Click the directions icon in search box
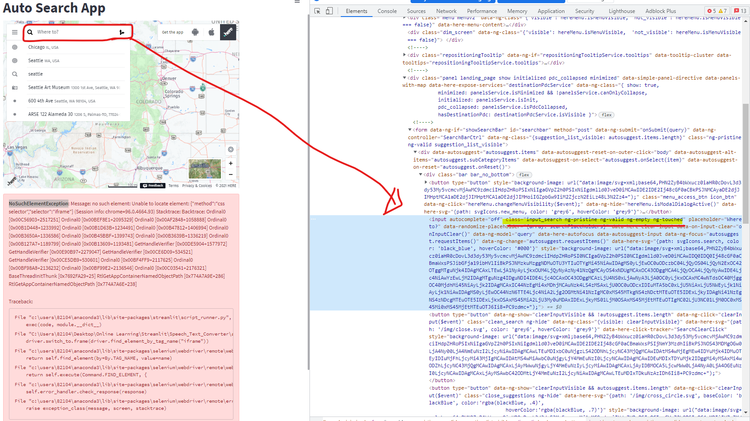 pyautogui.click(x=122, y=32)
